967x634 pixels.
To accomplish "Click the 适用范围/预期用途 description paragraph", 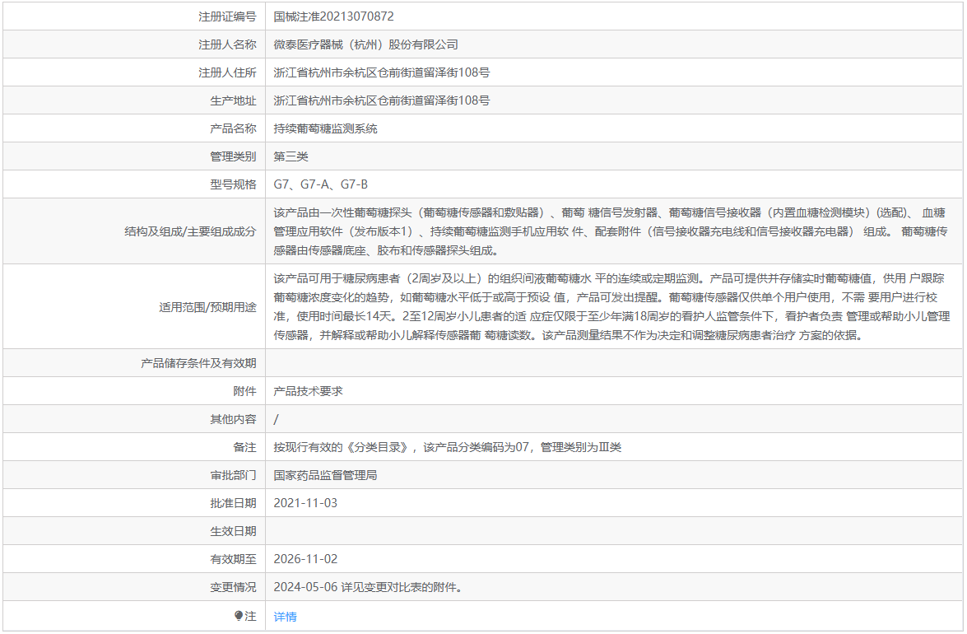I will point(611,306).
